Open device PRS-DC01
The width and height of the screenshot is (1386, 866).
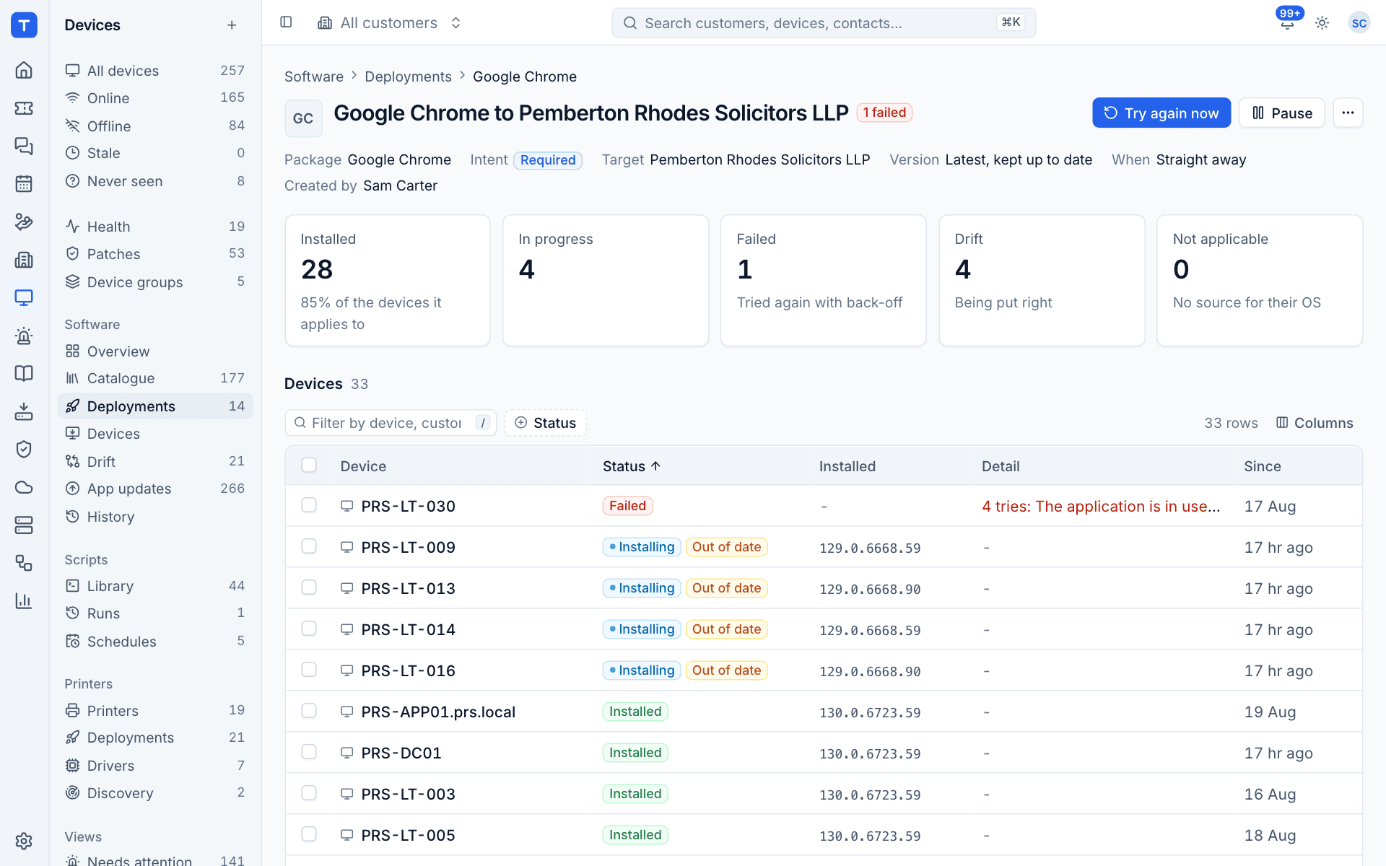click(x=401, y=753)
